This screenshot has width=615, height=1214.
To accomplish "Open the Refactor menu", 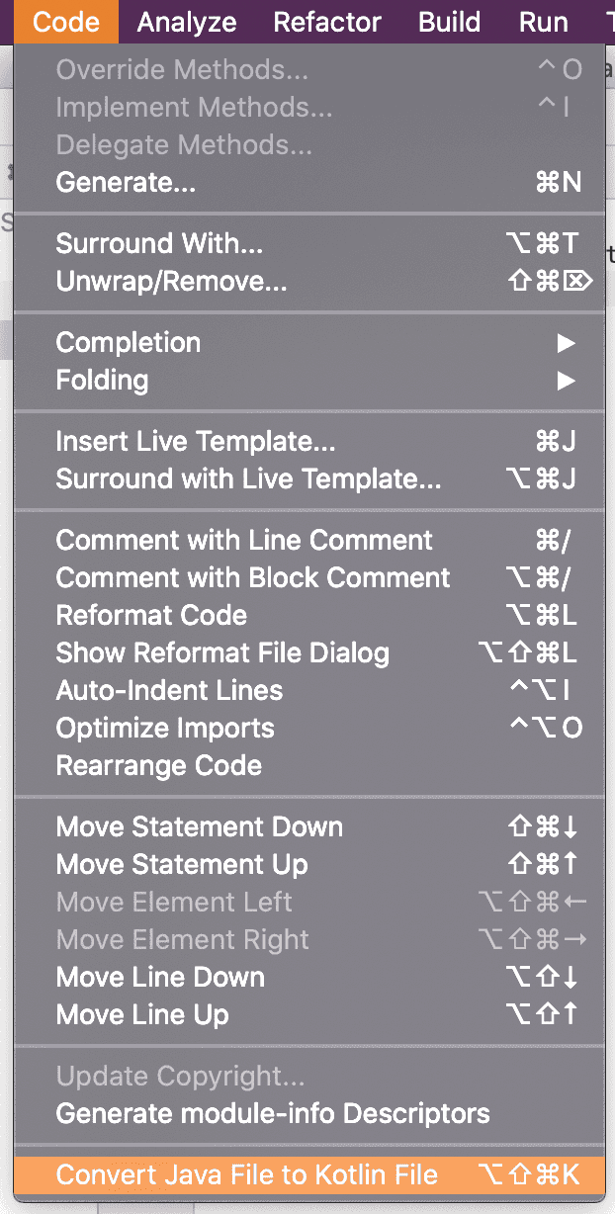I will coord(327,22).
